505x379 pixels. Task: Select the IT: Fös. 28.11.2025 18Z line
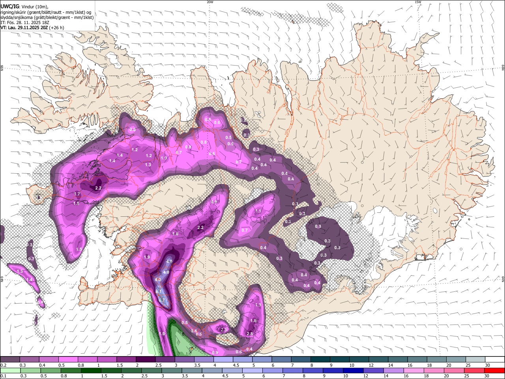(24, 23)
